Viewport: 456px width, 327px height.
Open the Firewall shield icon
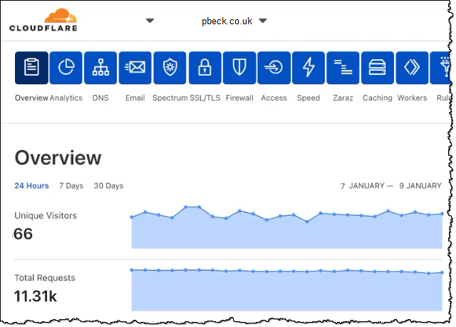pyautogui.click(x=239, y=68)
